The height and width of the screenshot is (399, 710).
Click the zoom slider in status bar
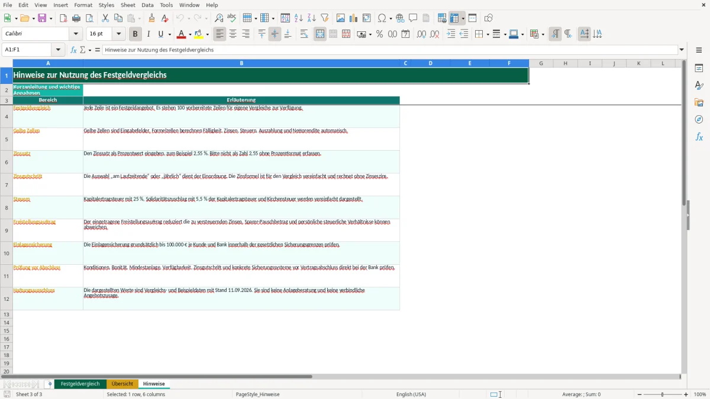(662, 394)
